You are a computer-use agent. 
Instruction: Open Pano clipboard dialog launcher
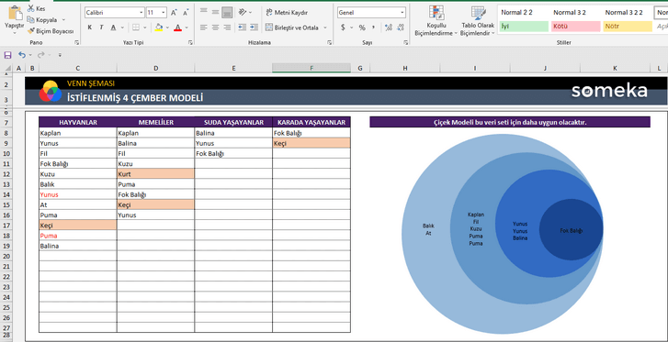click(x=76, y=42)
